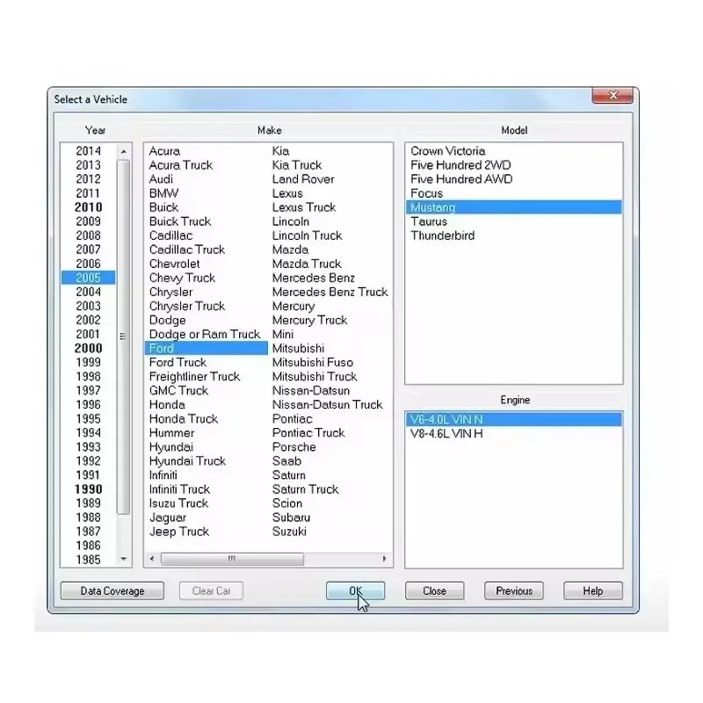703x703 pixels.
Task: Select year 2008
Action: point(89,236)
